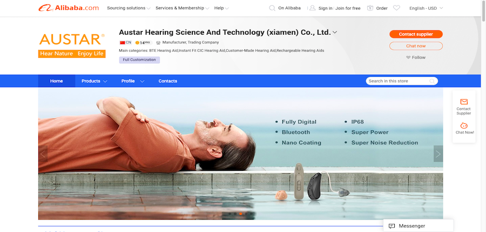Open the Products menu in the store nav
Screen dimensions: 486x232
[x=94, y=81]
